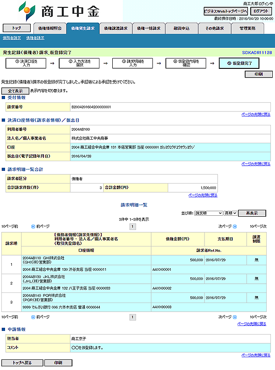Click bottom 10ページ次 text

pos(258,317)
